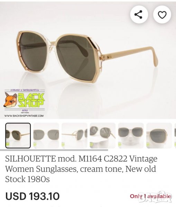Click the SILHOUETTE mod. M1164 product title
176x207 pixels.
tap(81, 169)
